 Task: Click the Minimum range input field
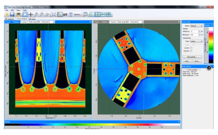pos(194,31)
